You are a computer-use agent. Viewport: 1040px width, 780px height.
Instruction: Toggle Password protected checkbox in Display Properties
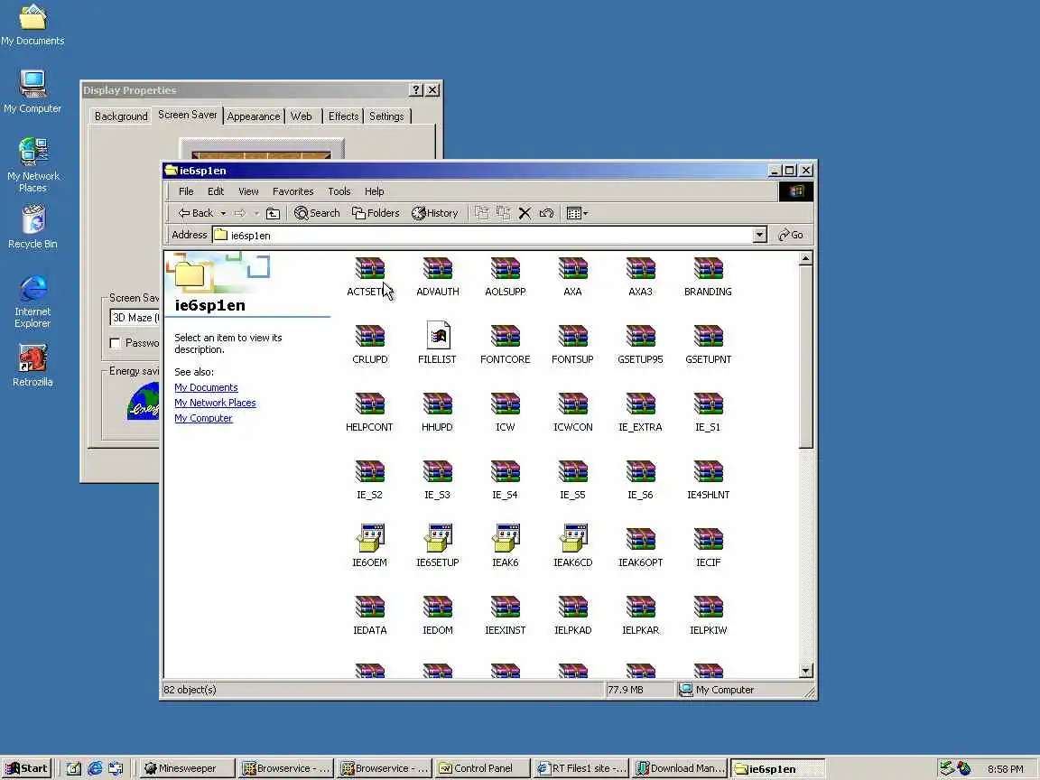pos(115,343)
